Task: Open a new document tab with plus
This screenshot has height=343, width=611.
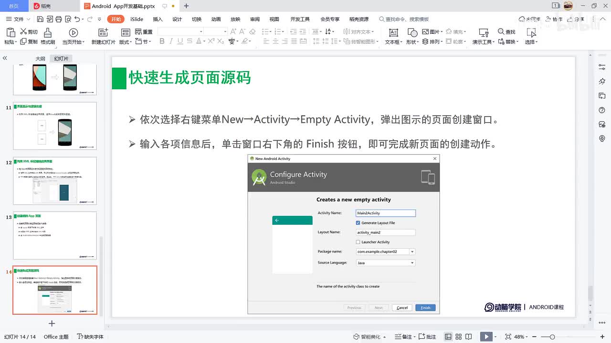Action: pyautogui.click(x=186, y=6)
